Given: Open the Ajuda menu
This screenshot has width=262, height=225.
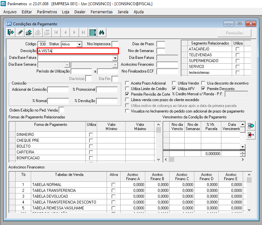Looking at the screenshot, I should (x=139, y=12).
